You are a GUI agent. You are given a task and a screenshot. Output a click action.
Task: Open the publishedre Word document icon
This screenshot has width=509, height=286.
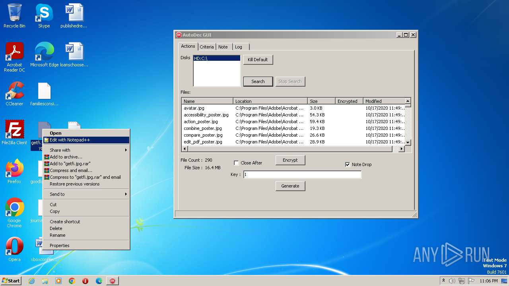click(74, 16)
